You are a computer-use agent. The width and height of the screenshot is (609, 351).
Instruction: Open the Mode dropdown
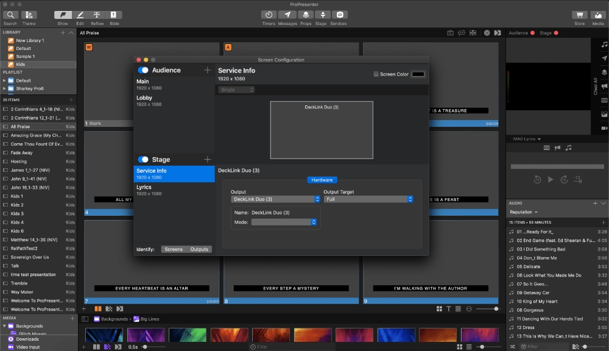[284, 222]
